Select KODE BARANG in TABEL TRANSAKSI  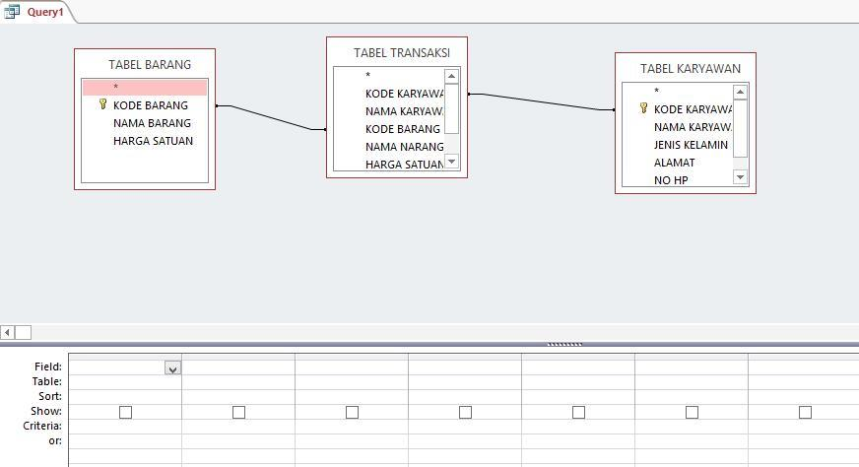[x=403, y=129]
